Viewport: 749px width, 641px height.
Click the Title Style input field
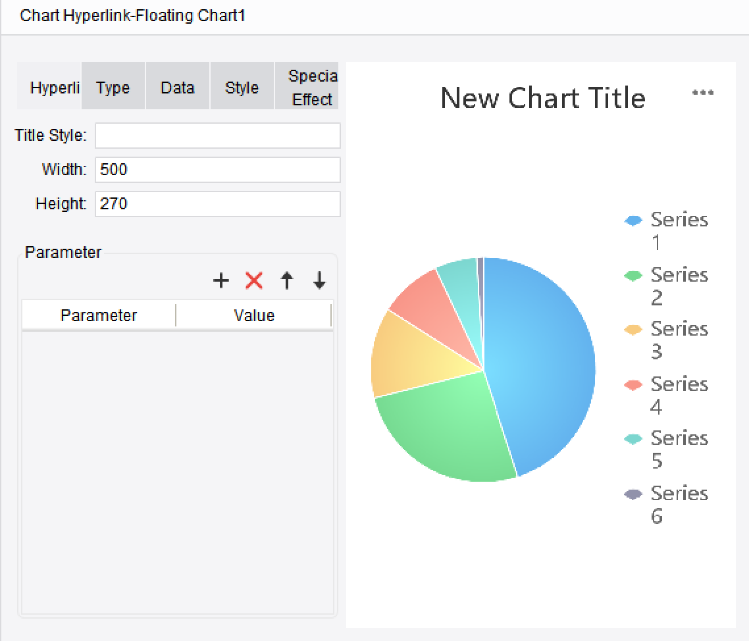point(217,135)
